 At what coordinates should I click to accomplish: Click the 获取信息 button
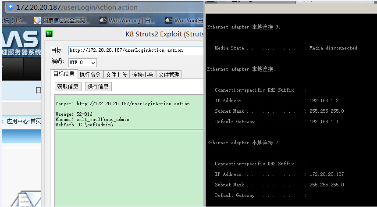coord(68,86)
